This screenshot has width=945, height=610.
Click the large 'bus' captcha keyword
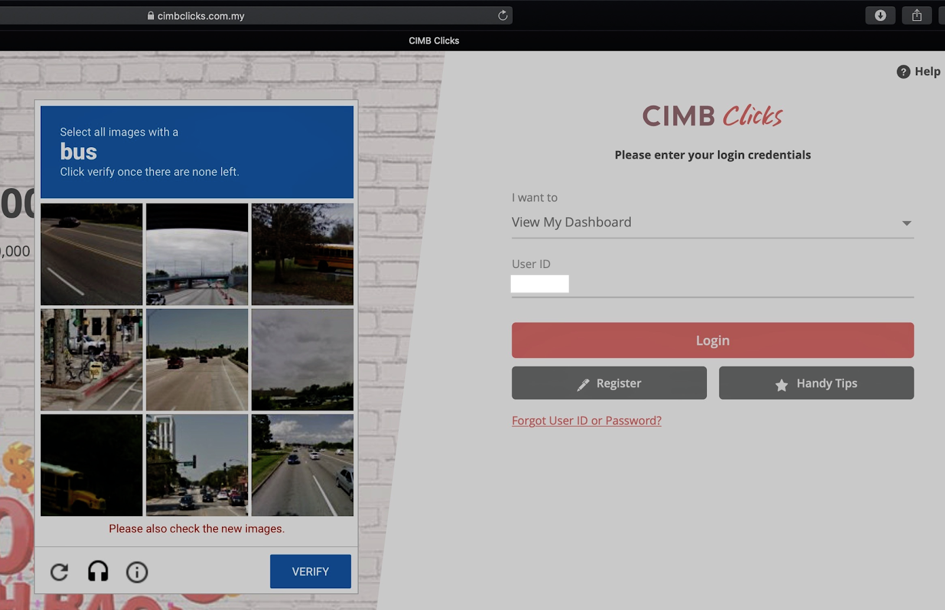coord(79,152)
